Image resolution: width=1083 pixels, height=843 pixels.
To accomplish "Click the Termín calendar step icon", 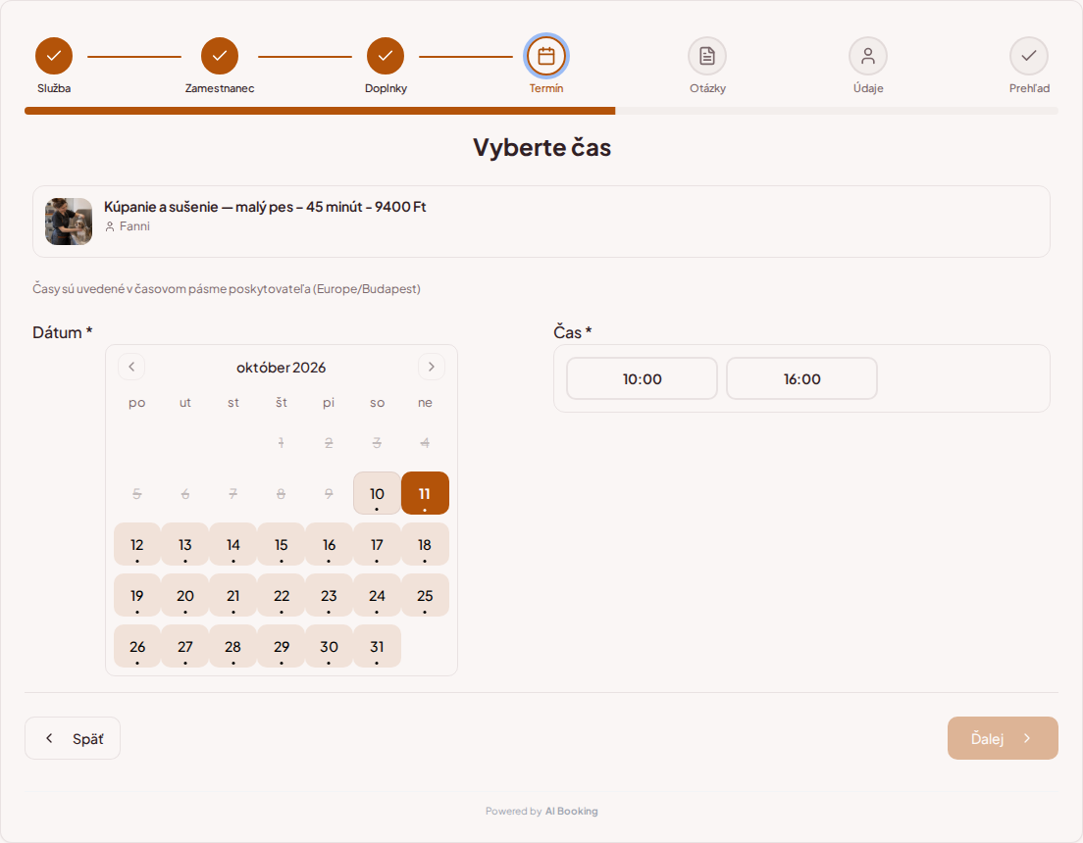I will (x=546, y=56).
